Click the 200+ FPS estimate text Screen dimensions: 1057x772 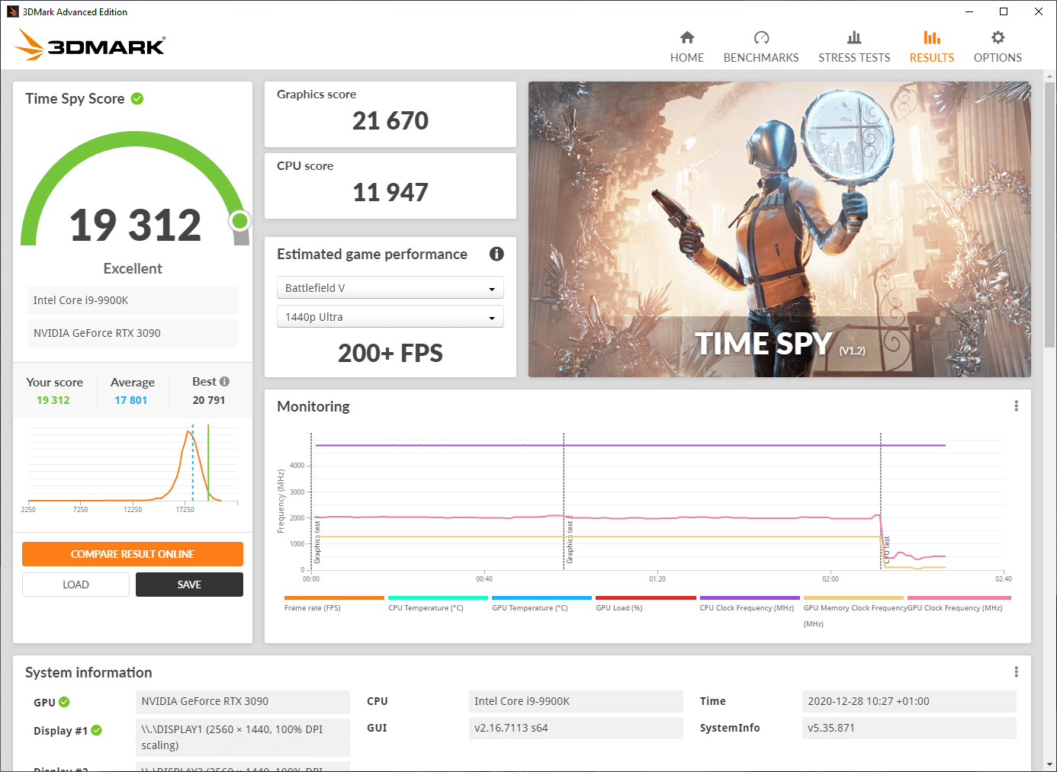click(x=390, y=353)
